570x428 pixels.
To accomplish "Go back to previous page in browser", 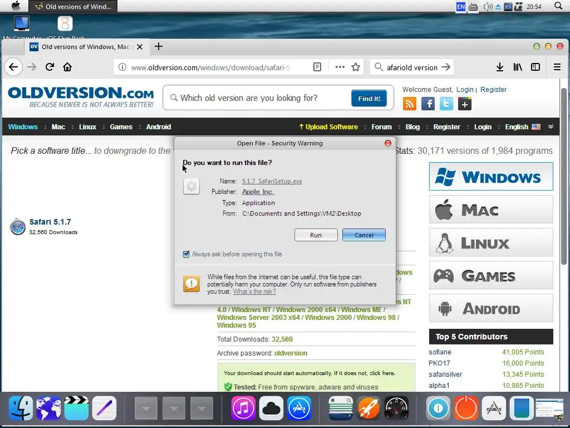I will 13,67.
